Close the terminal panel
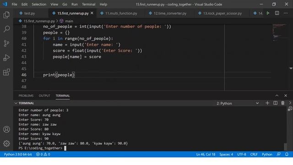 point(286,96)
